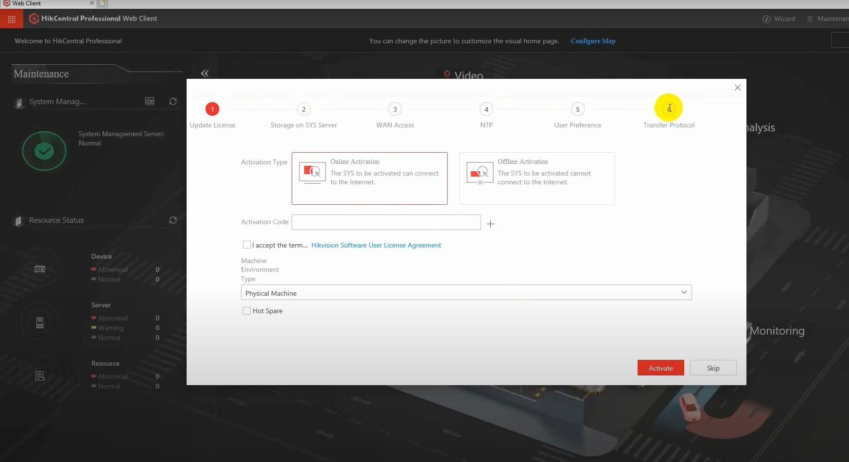Go to step 2 Storage on SYS Server

(x=304, y=109)
